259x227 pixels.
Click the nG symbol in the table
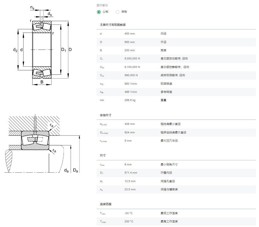(102, 84)
